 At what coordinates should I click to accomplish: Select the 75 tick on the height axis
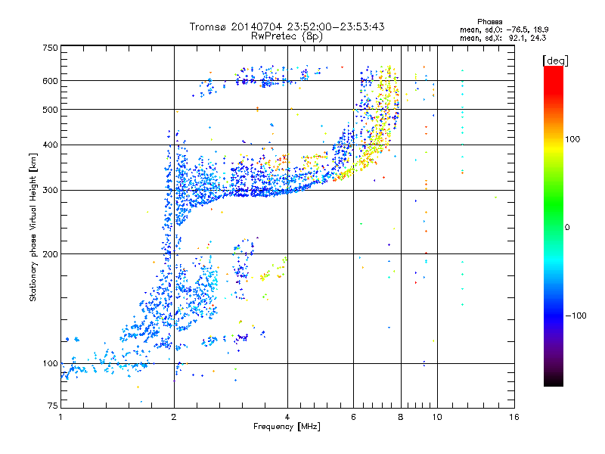[52, 407]
